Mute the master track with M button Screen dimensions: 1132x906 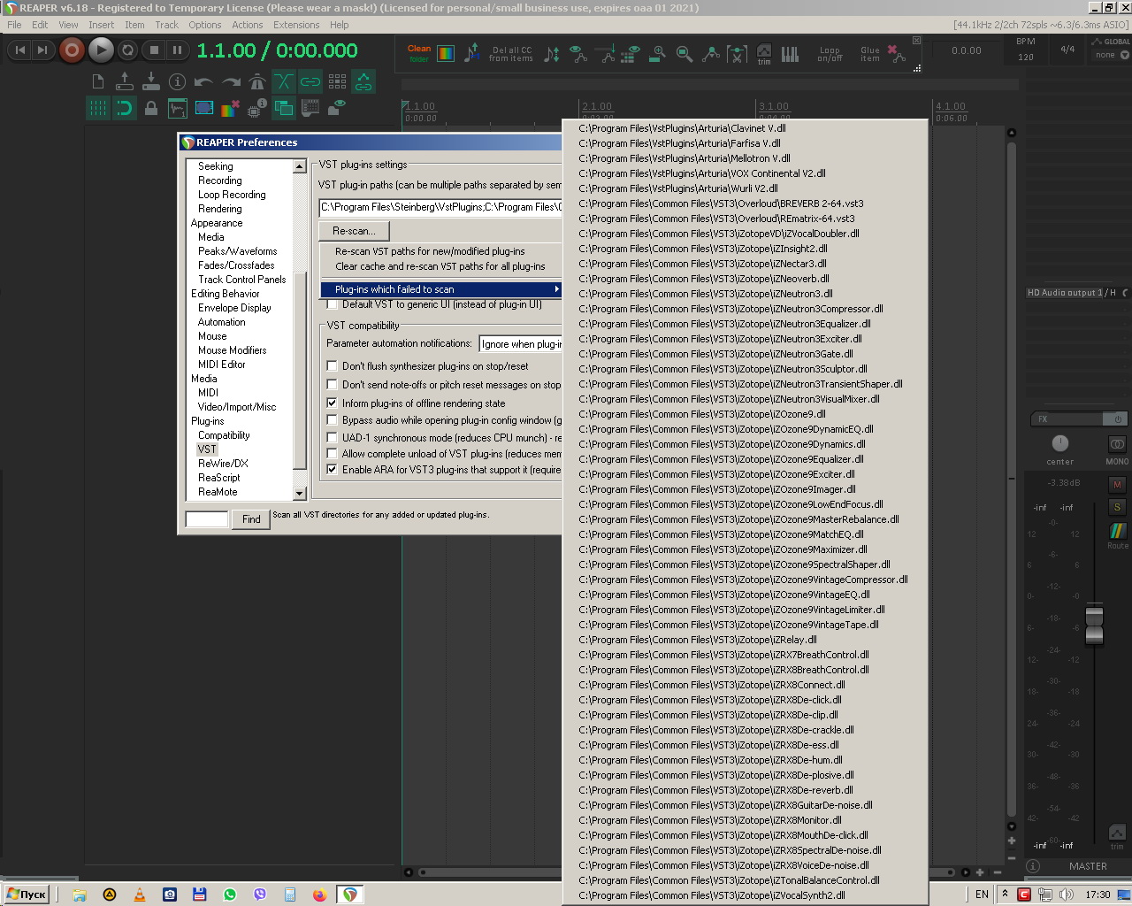pos(1117,485)
